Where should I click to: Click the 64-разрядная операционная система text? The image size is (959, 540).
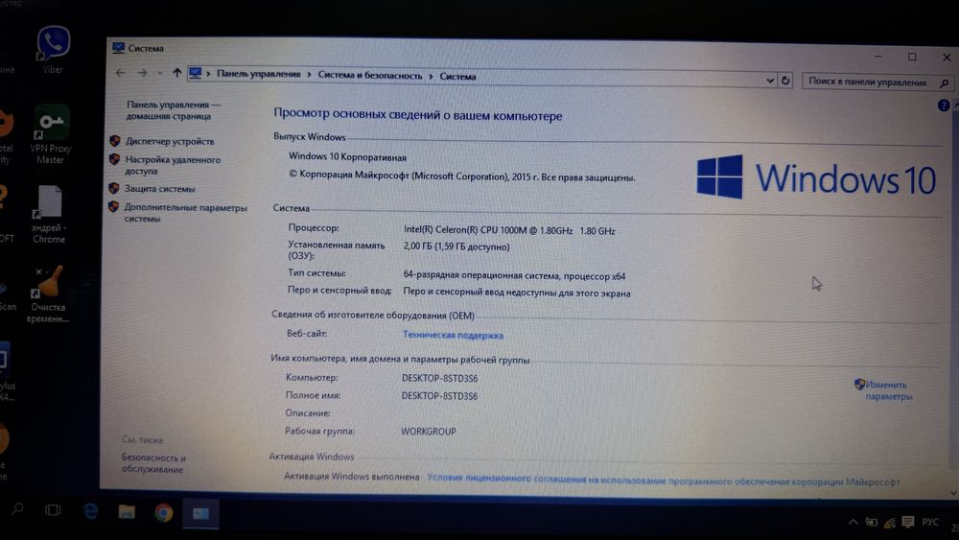coord(514,276)
